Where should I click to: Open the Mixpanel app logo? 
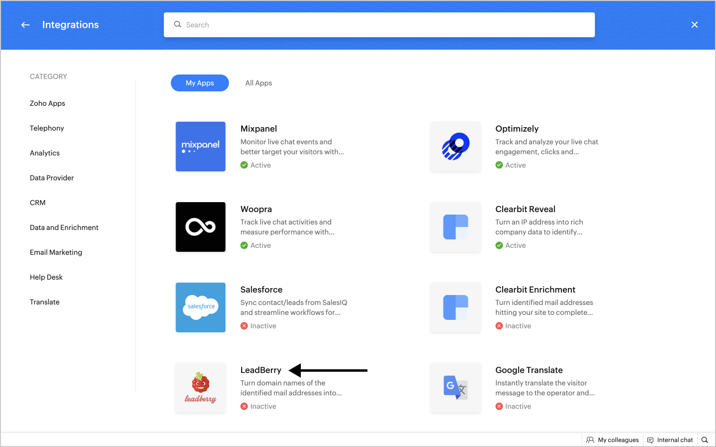pyautogui.click(x=200, y=147)
